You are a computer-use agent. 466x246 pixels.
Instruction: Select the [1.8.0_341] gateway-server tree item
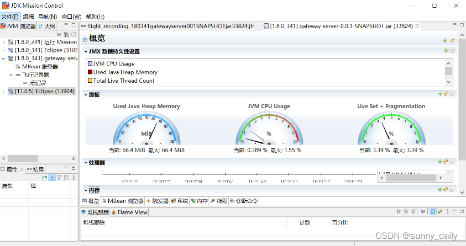coord(43,58)
